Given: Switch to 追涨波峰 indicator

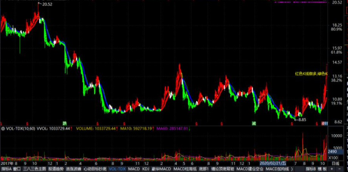Looking at the screenshot, I should pos(73,169).
